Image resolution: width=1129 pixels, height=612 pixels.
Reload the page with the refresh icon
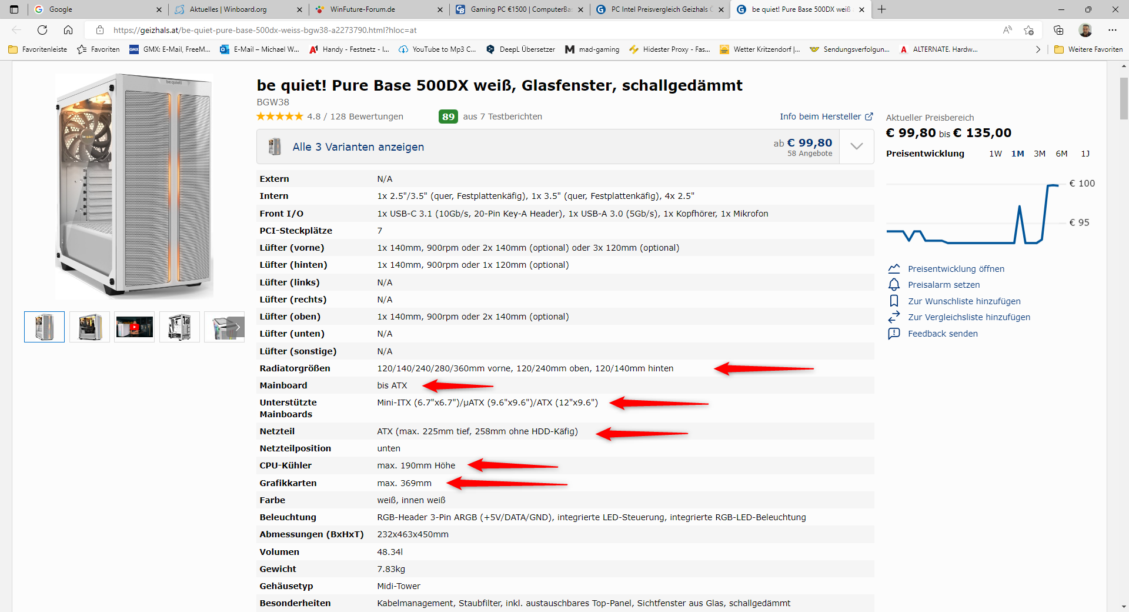point(42,30)
